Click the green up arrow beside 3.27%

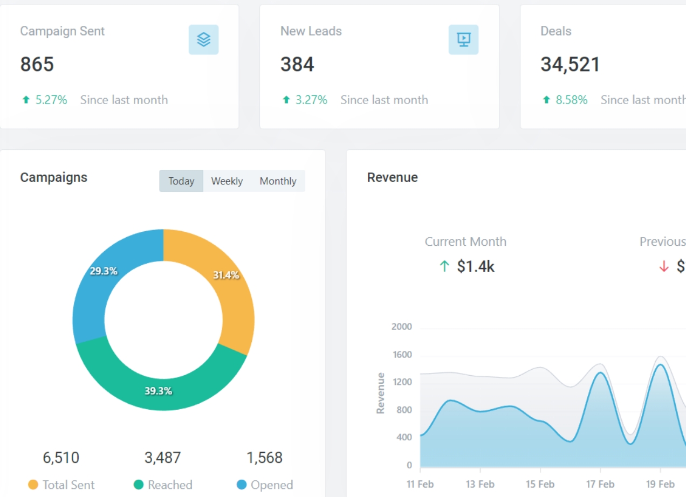286,100
